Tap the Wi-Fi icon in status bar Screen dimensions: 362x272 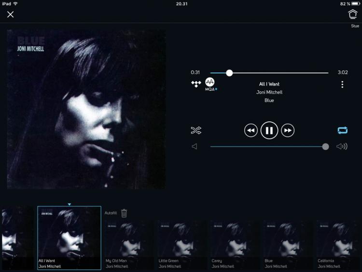click(15, 3)
